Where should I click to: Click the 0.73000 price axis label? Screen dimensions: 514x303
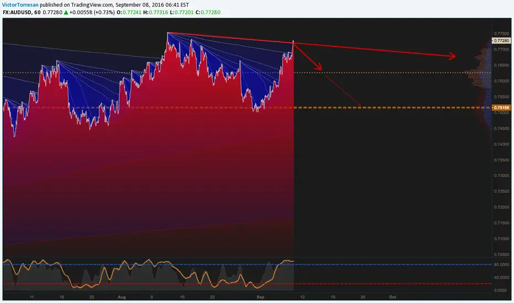[501, 176]
